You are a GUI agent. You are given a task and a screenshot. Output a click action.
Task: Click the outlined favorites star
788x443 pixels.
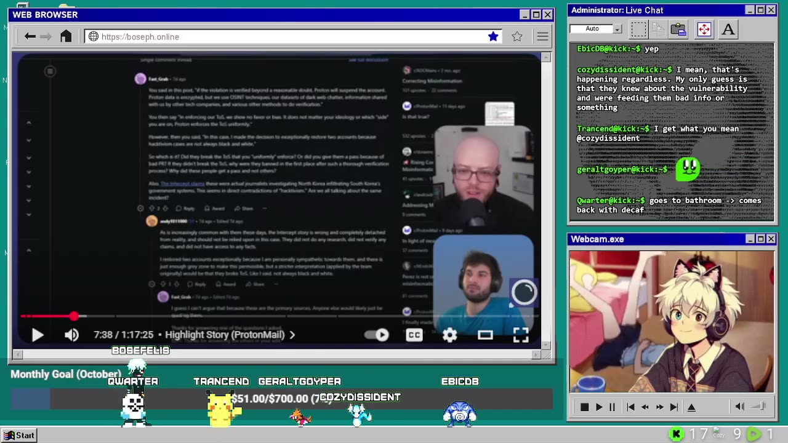pyautogui.click(x=517, y=37)
